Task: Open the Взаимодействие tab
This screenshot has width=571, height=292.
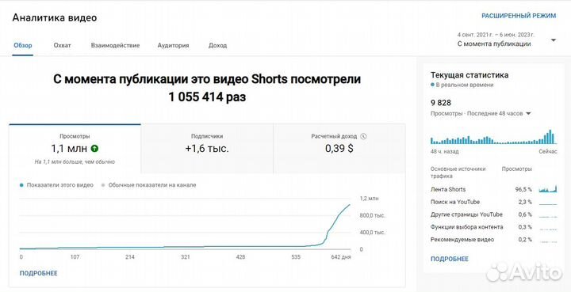Action: (115, 45)
